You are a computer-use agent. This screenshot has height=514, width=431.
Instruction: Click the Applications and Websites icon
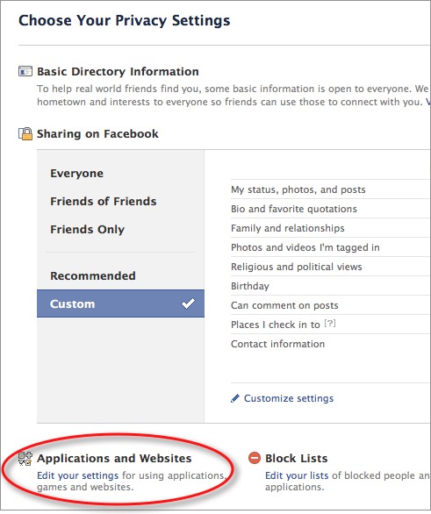point(25,459)
